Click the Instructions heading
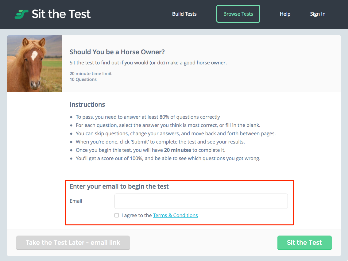The image size is (348, 261). (x=87, y=105)
